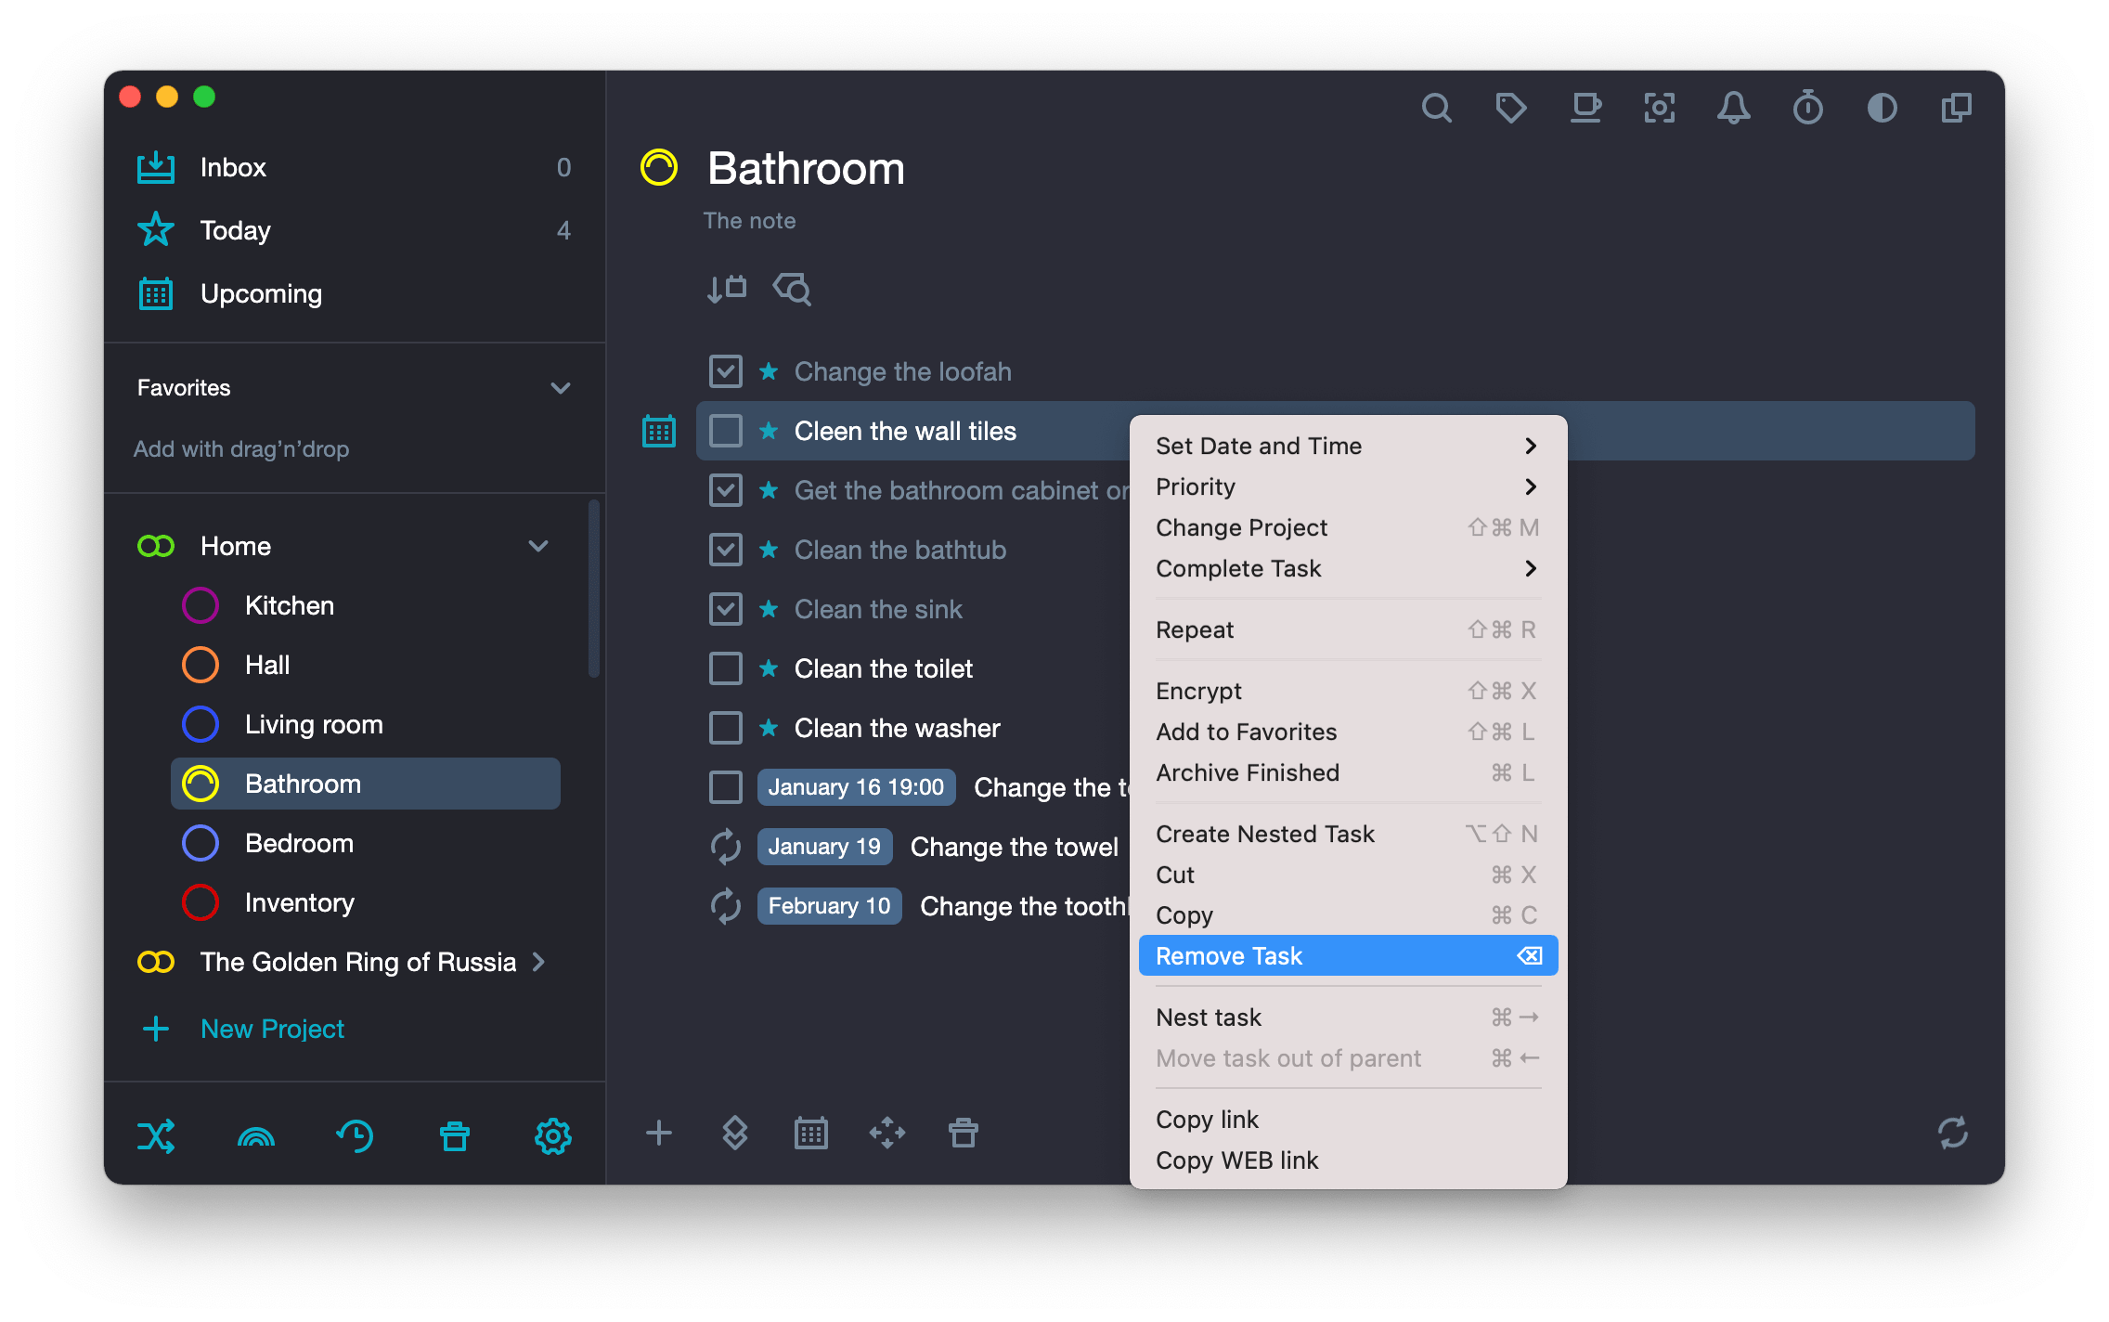This screenshot has width=2109, height=1322.
Task: Click the calendar icon beside Cleen the wall tiles
Action: tap(659, 431)
